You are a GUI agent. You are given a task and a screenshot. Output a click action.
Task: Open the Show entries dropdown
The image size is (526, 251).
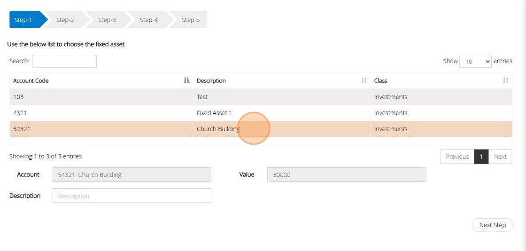(475, 61)
